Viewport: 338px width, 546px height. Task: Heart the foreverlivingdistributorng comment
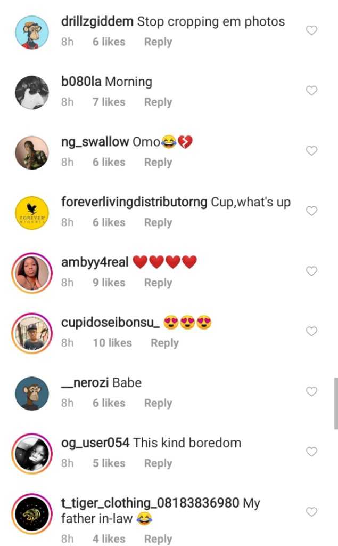click(311, 211)
